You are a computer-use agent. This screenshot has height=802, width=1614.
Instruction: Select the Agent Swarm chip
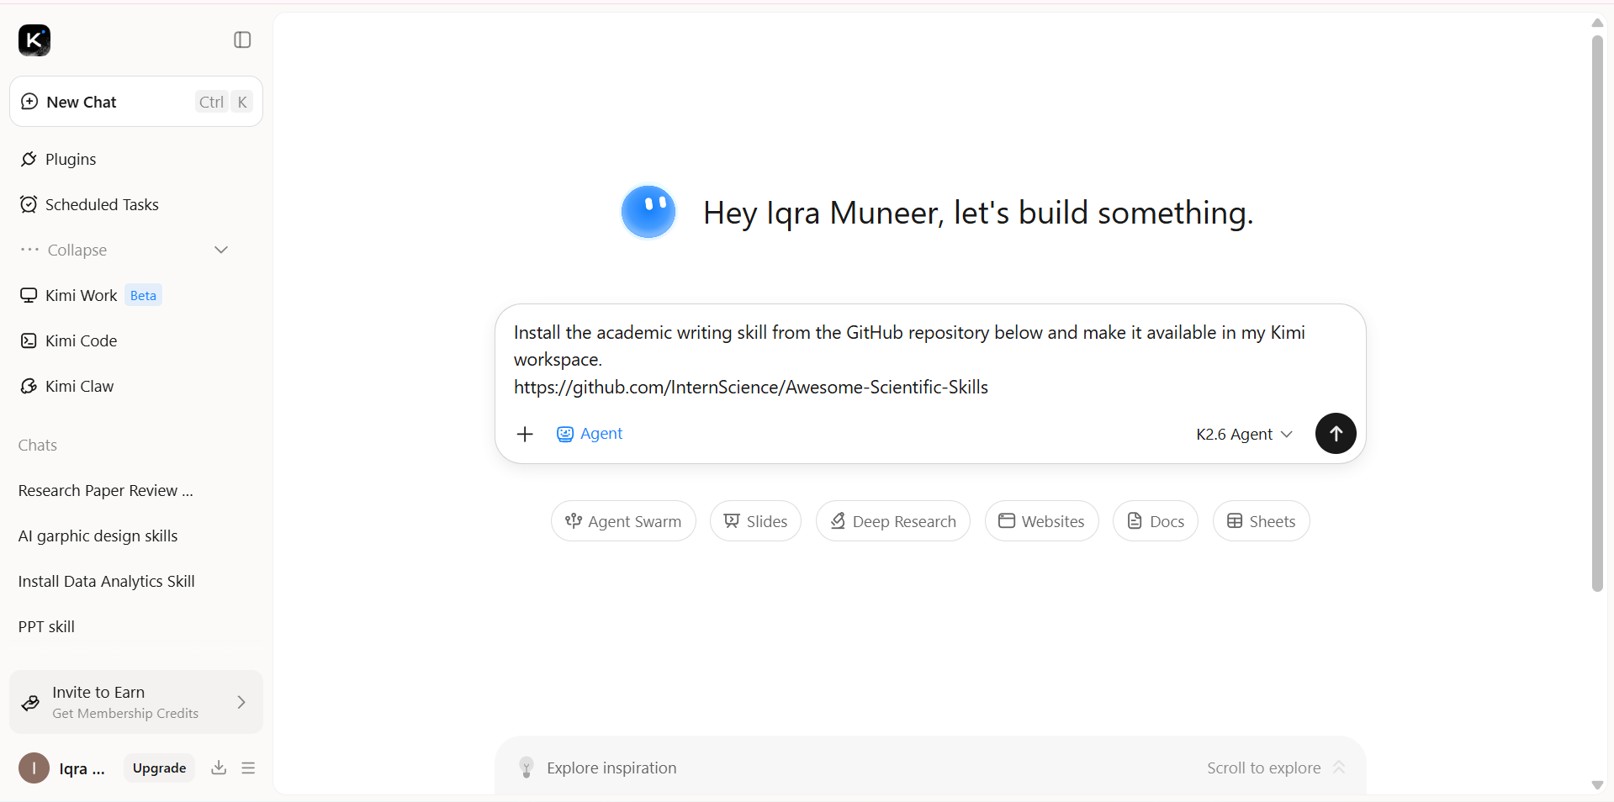click(x=623, y=521)
